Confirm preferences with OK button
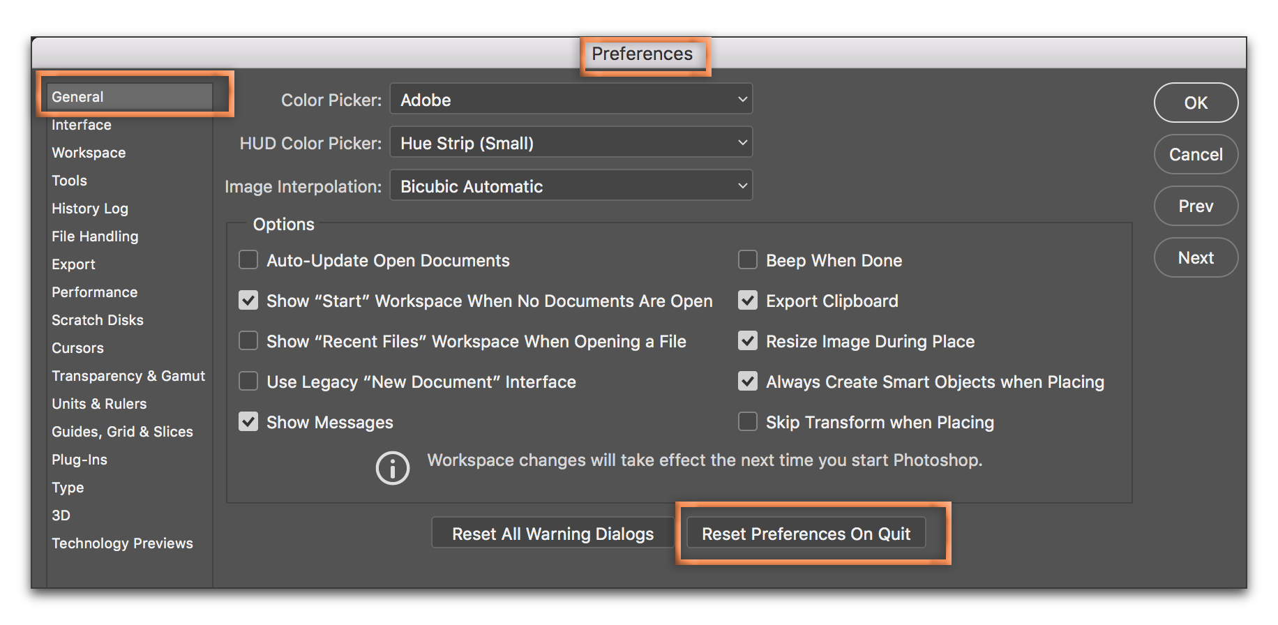The width and height of the screenshot is (1278, 625). (1196, 103)
